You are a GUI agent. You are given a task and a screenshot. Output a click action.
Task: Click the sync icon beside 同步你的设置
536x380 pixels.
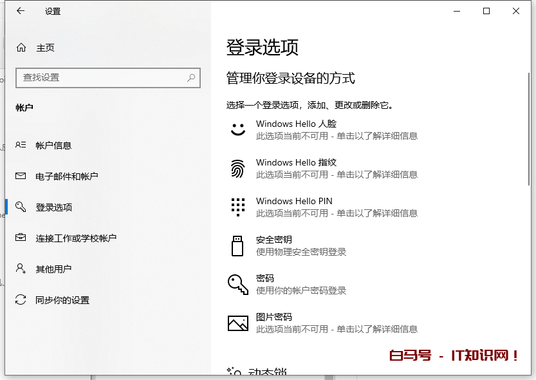[x=21, y=299]
